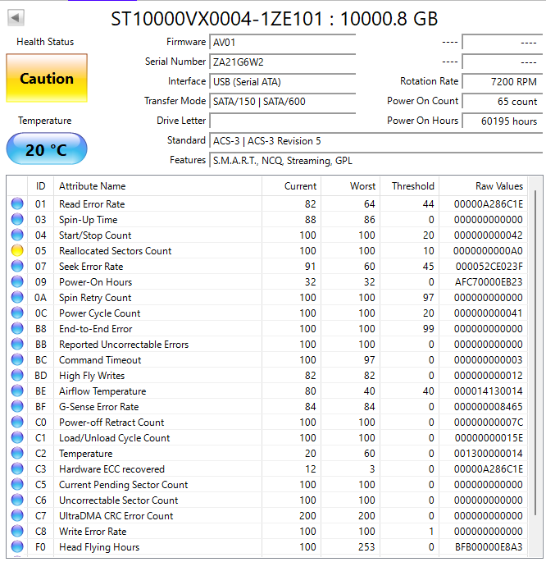Click the Firmware field showing AV01
This screenshot has height=562, width=546.
(283, 43)
